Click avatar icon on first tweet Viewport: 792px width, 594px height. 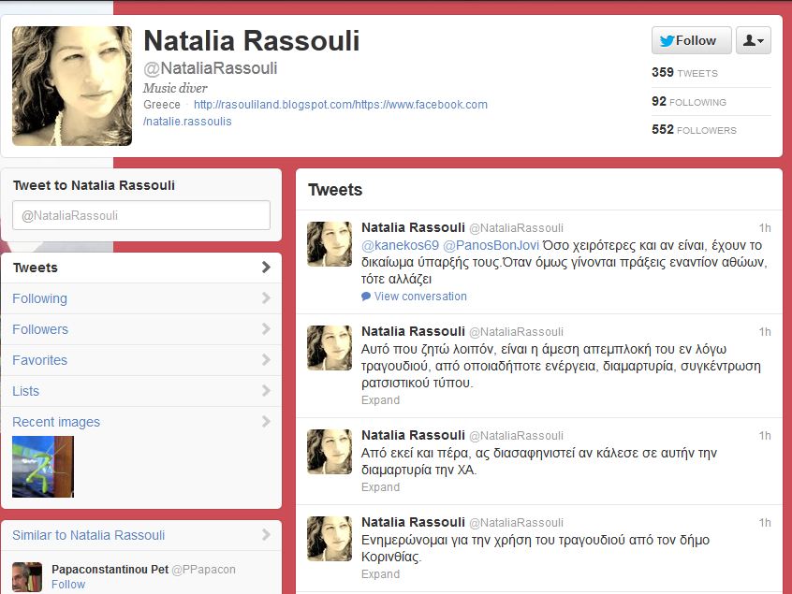330,244
